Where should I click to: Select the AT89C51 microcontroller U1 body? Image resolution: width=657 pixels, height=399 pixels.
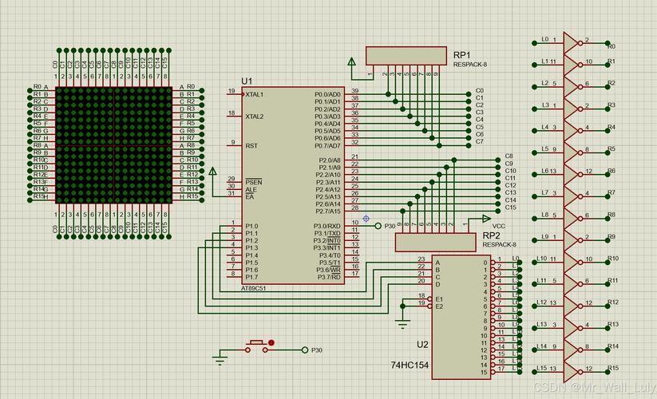pyautogui.click(x=292, y=186)
